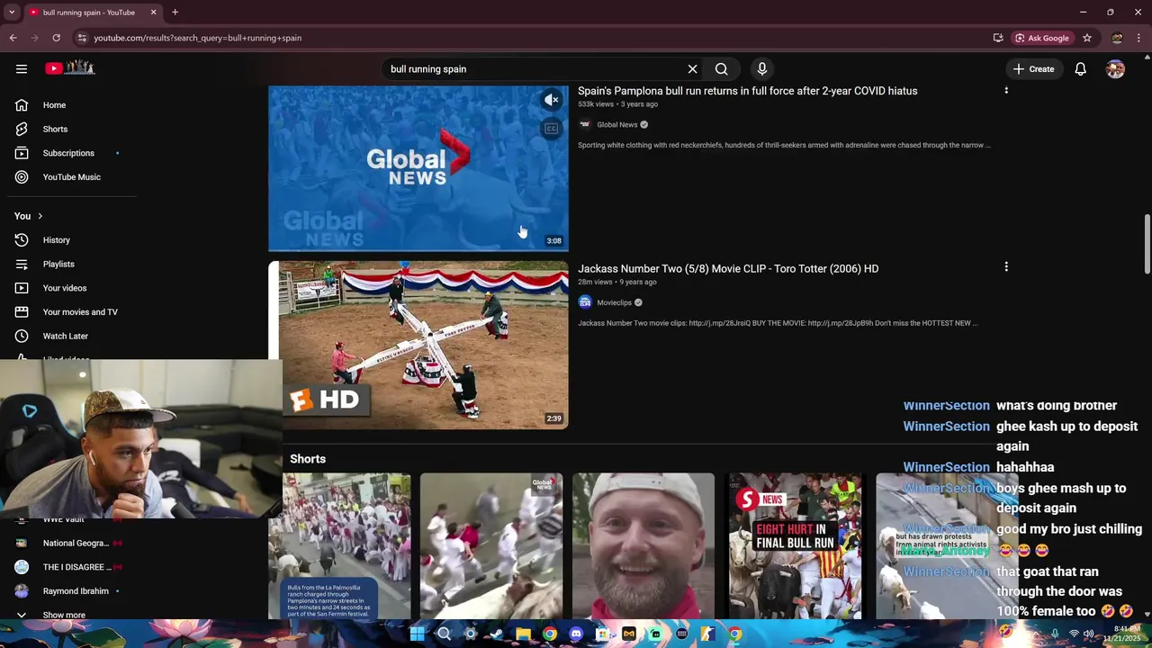The width and height of the screenshot is (1152, 648).
Task: Visit the Global News channel
Action: pyautogui.click(x=616, y=125)
